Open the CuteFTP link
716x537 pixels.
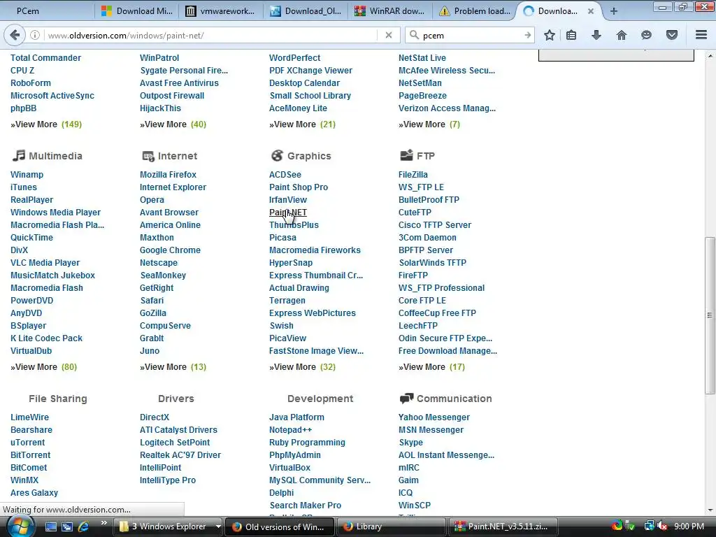click(x=415, y=213)
